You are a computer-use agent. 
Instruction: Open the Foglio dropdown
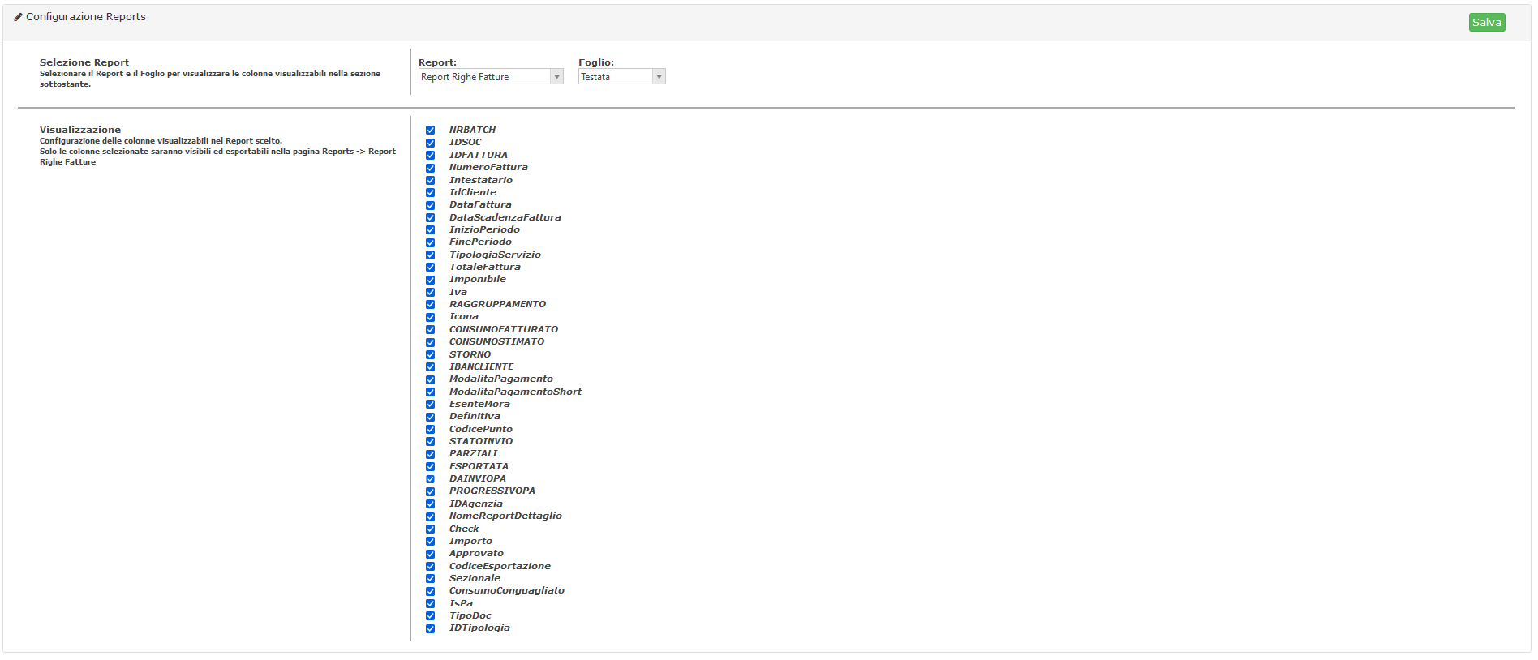(x=621, y=76)
